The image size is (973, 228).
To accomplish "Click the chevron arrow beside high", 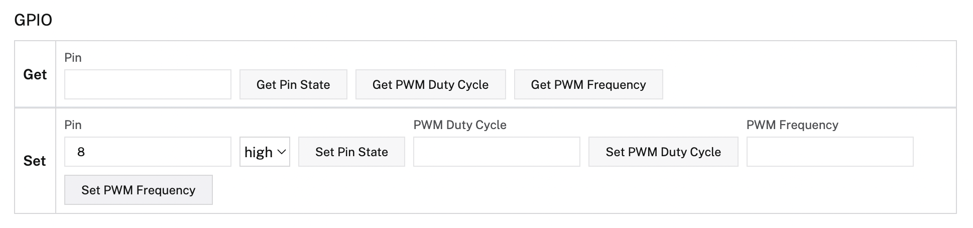I will pyautogui.click(x=282, y=152).
